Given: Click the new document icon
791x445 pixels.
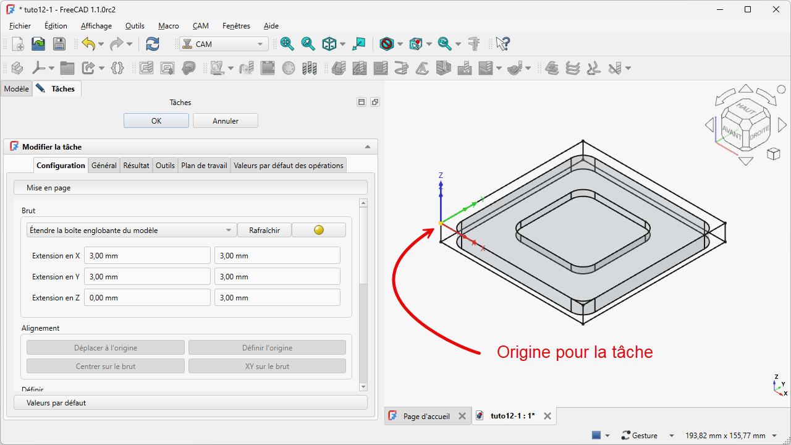Looking at the screenshot, I should click(18, 44).
